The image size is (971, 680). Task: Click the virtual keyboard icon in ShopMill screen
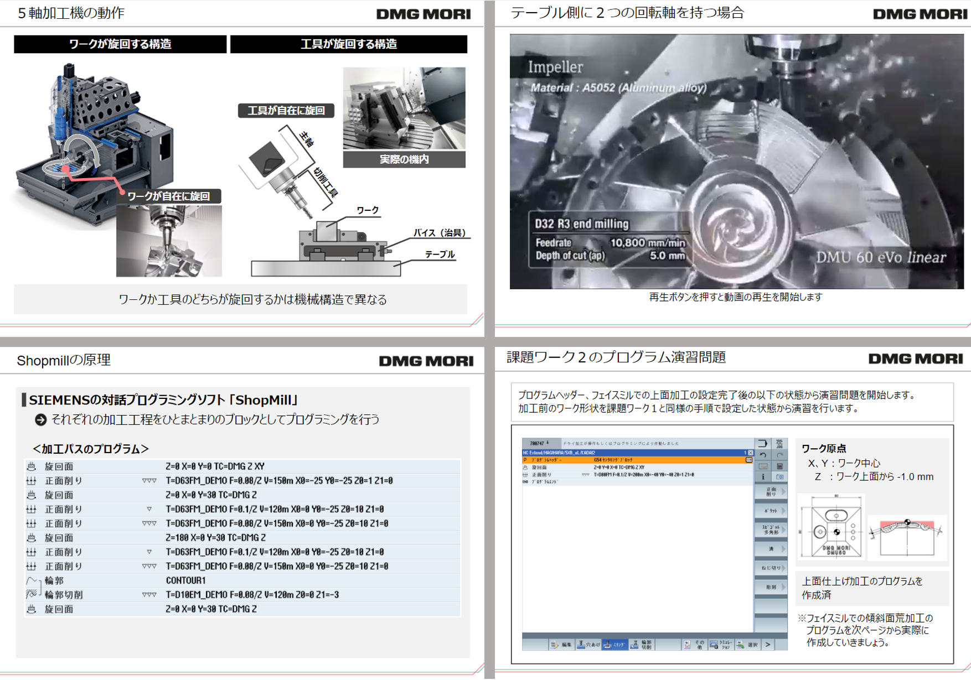pyautogui.click(x=763, y=466)
